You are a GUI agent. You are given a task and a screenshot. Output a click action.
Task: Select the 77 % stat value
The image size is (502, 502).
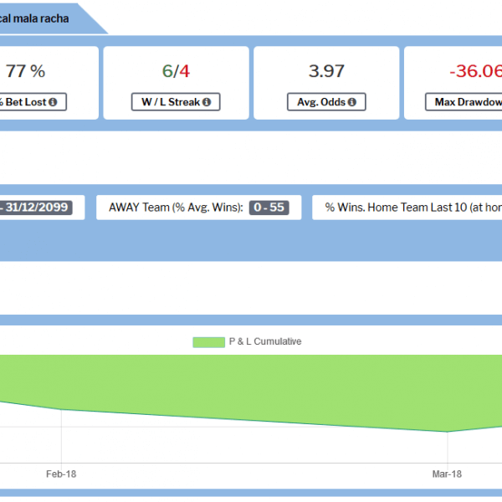point(25,71)
